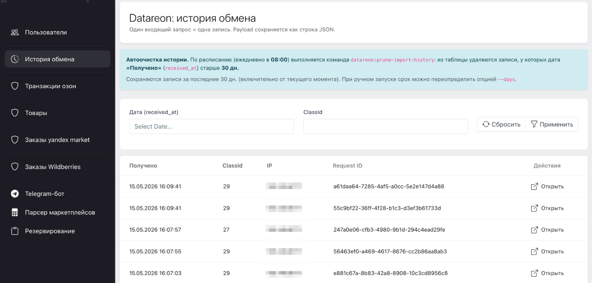
Task: Click the ClassId column header in table
Action: tap(232, 166)
